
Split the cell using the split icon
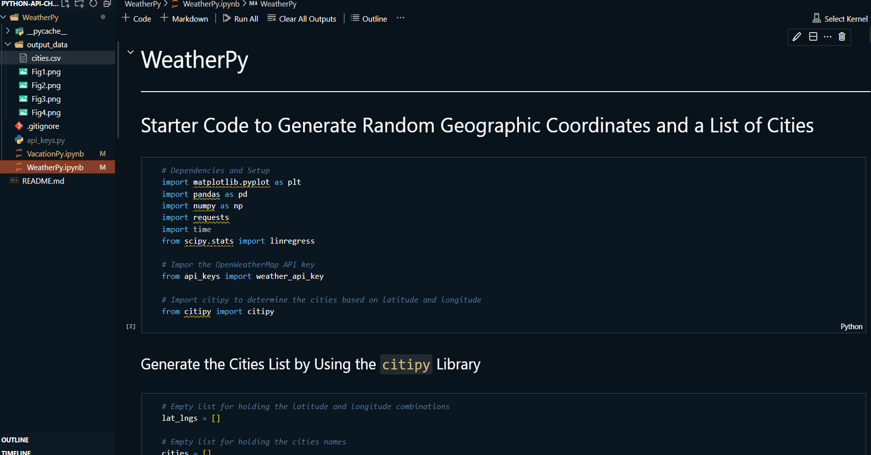pyautogui.click(x=813, y=37)
